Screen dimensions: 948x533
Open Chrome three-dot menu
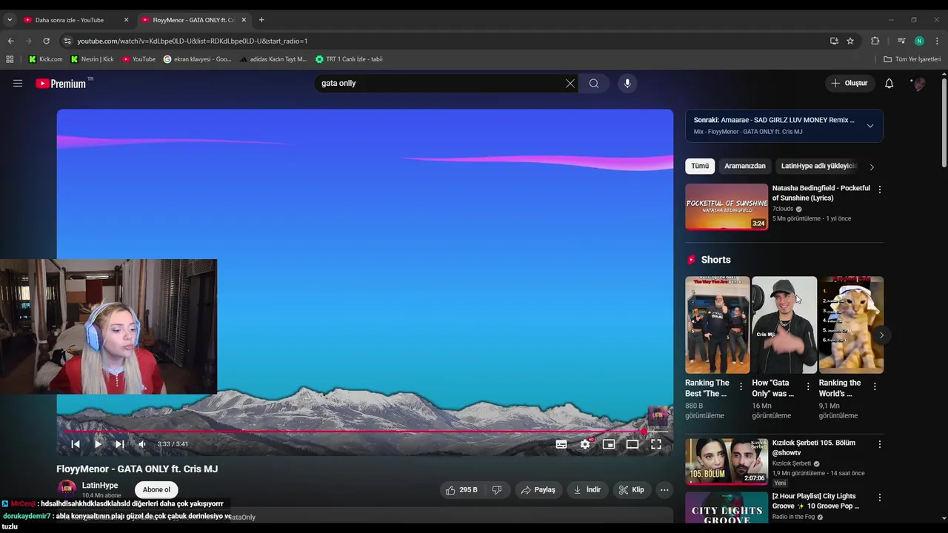point(937,41)
